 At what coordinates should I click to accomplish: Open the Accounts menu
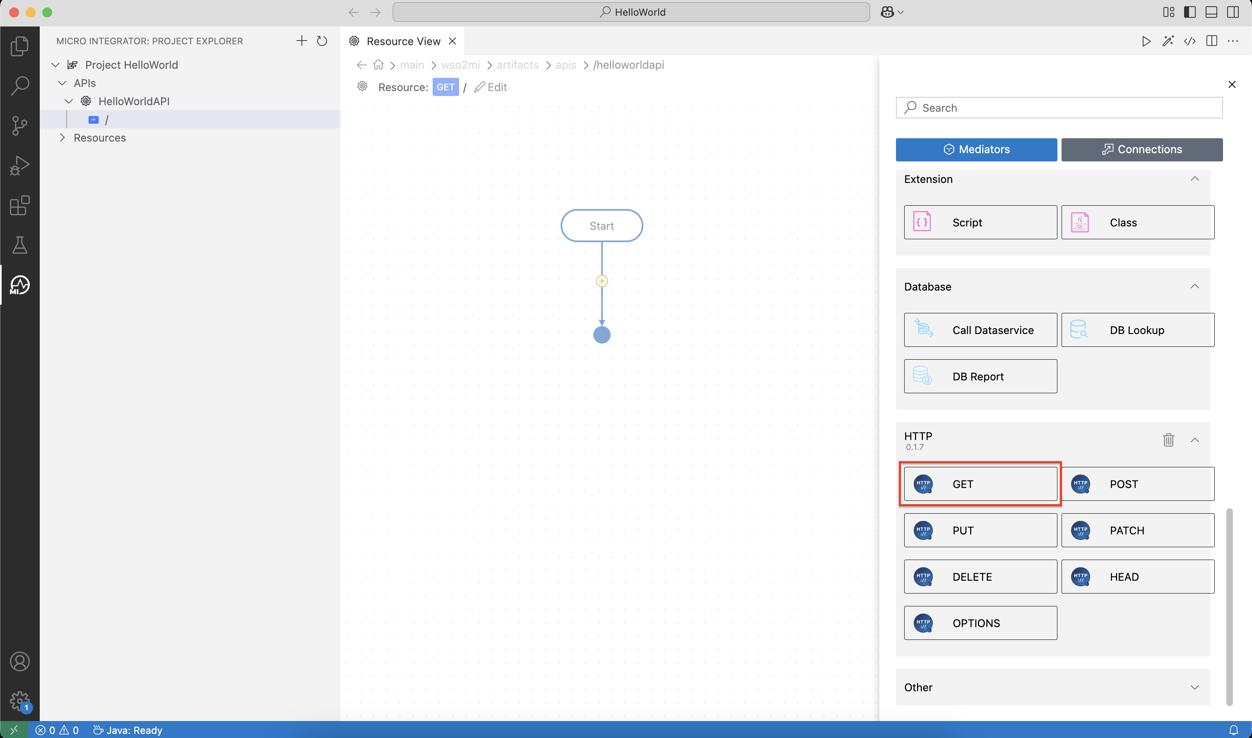tap(19, 661)
